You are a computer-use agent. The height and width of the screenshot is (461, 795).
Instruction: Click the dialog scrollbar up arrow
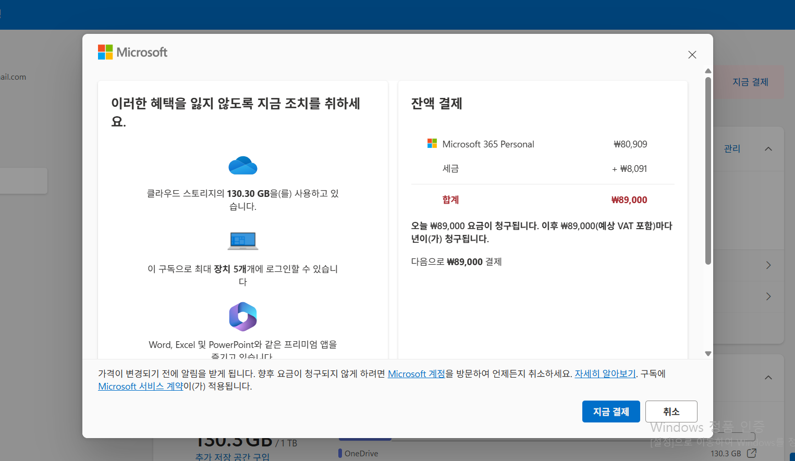click(x=708, y=71)
